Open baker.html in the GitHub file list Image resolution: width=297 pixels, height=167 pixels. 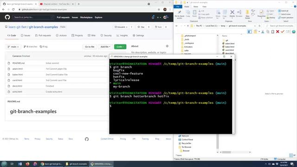point(18,75)
